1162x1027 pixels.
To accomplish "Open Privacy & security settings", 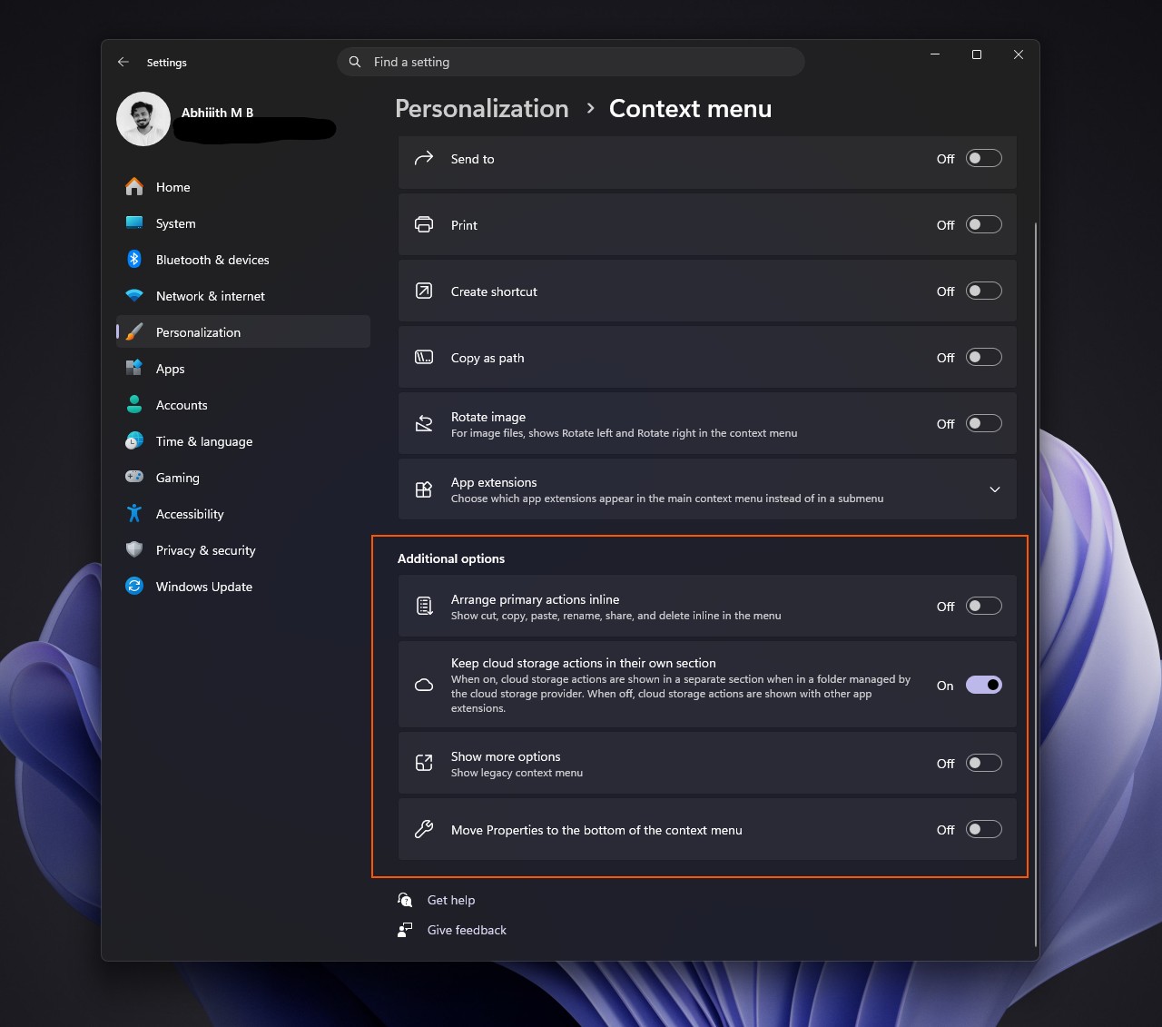I will point(243,549).
